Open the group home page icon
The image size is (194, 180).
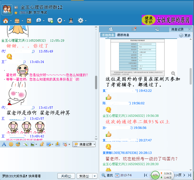(5, 20)
